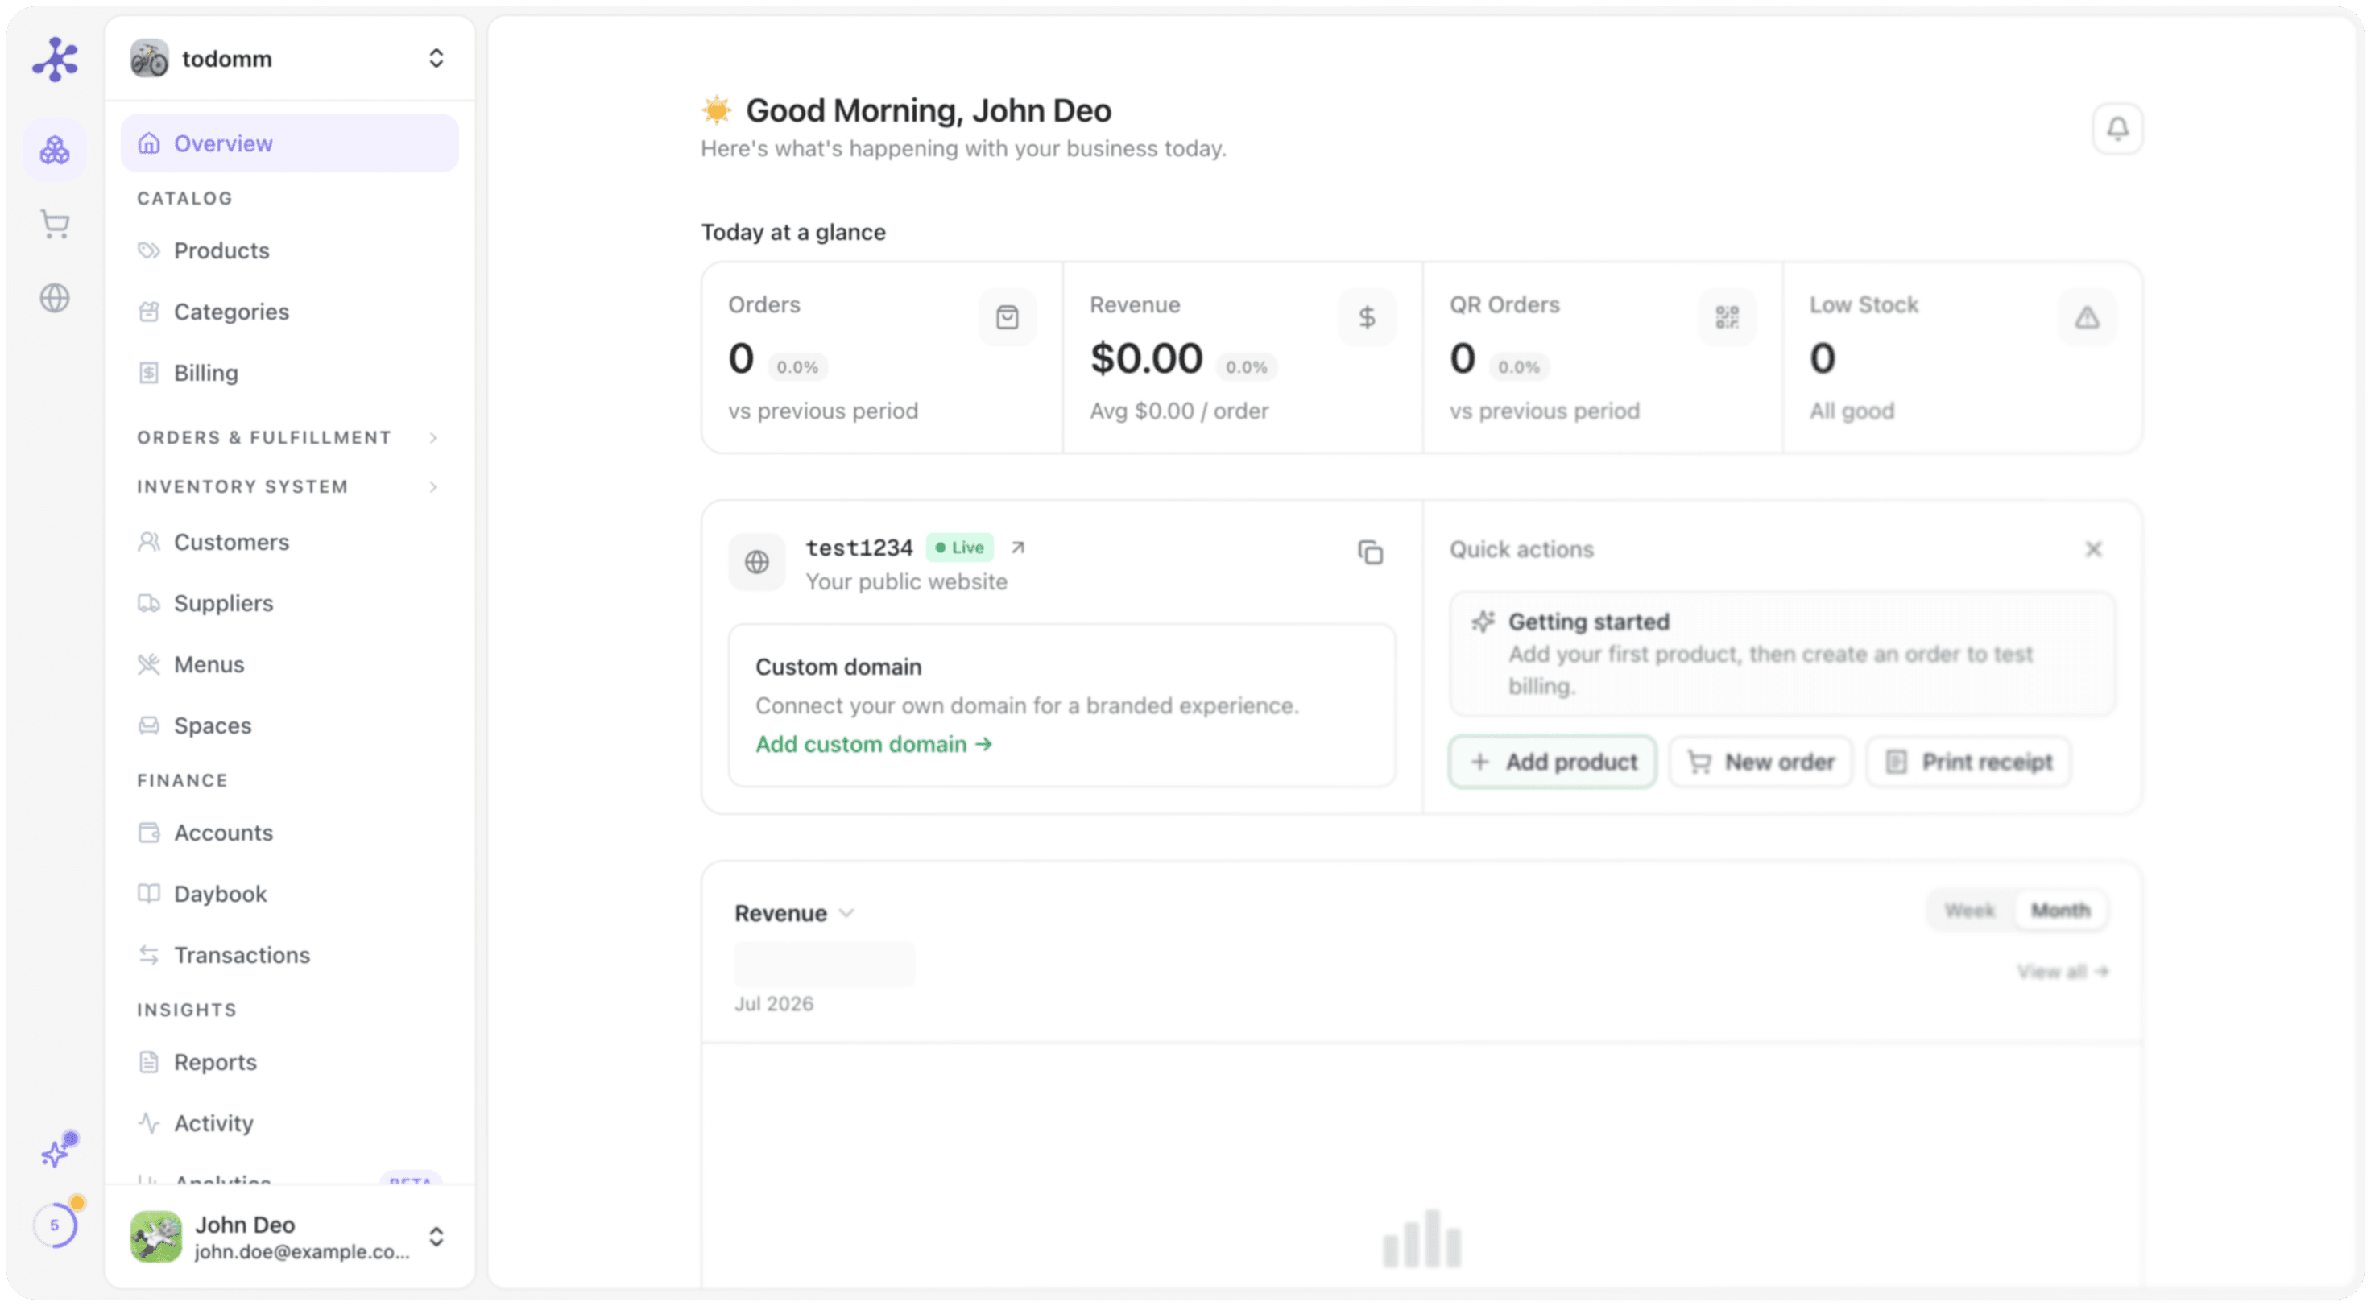Click Add product button

tap(1552, 762)
